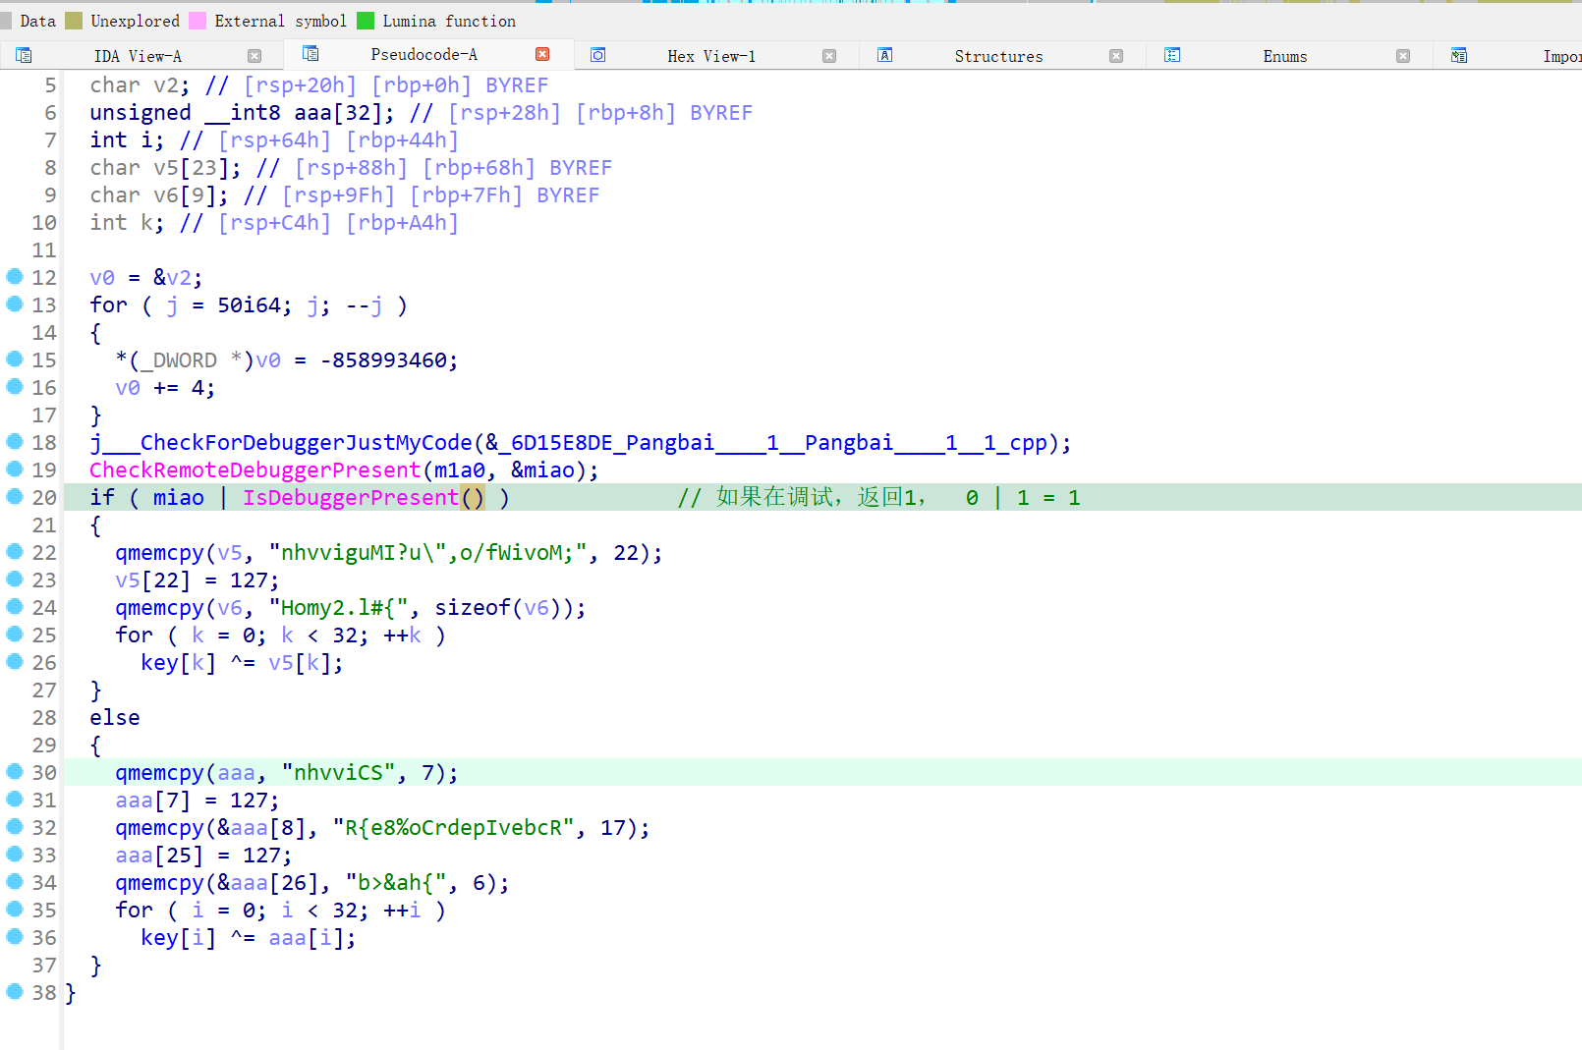Select the string "R{e8%oCrdepIvebcR"
The height and width of the screenshot is (1050, 1582).
click(x=453, y=828)
